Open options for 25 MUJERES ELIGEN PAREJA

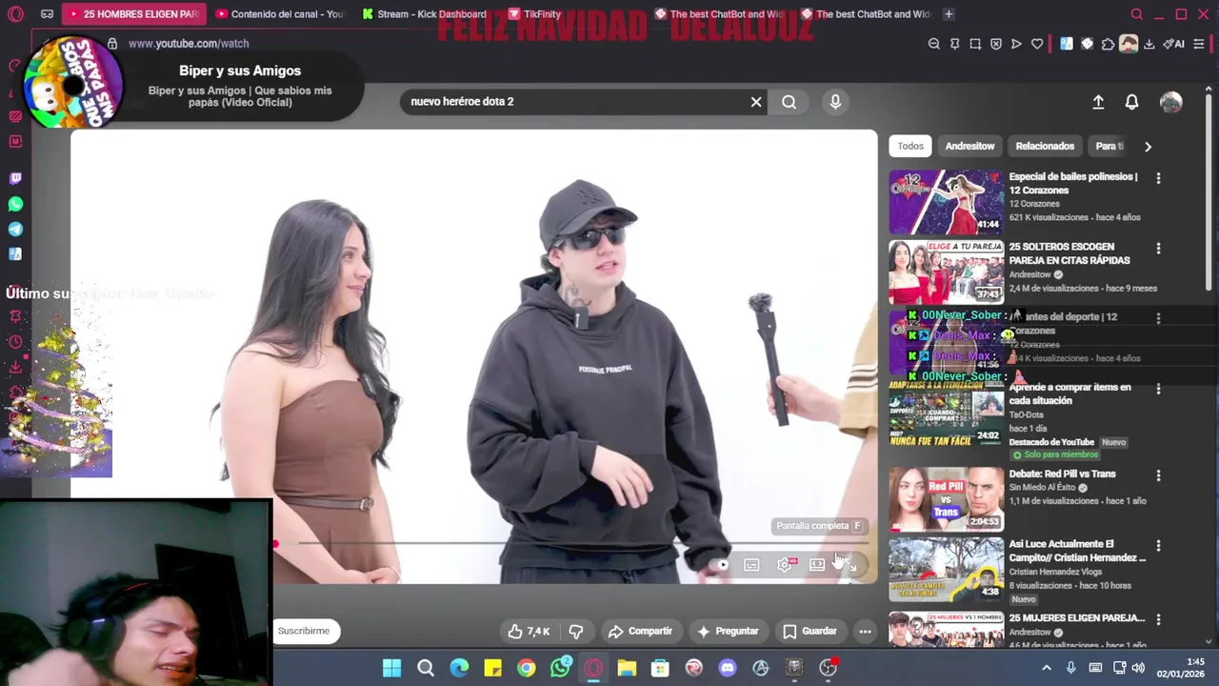[1158, 619]
